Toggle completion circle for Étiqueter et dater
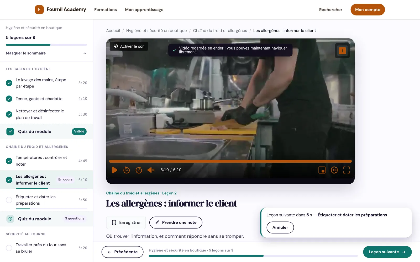 coord(9,200)
